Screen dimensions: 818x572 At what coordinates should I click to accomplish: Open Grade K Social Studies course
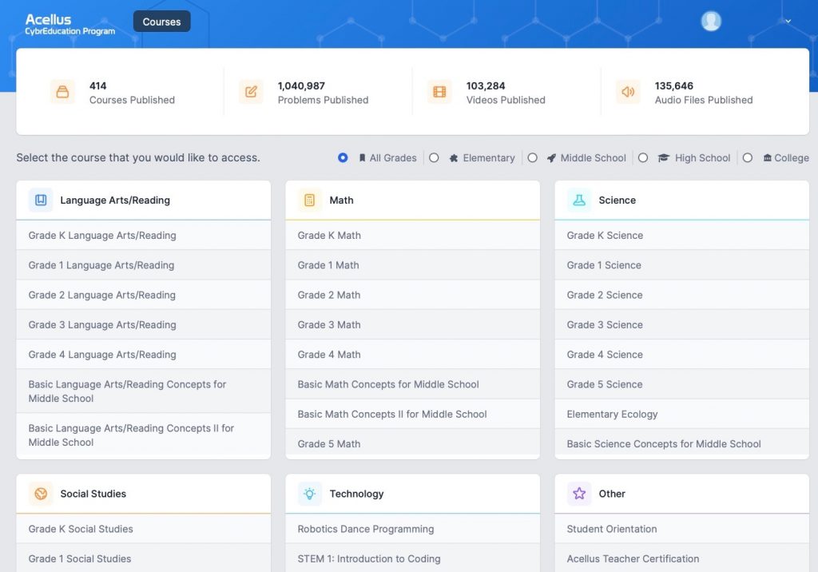click(144, 529)
